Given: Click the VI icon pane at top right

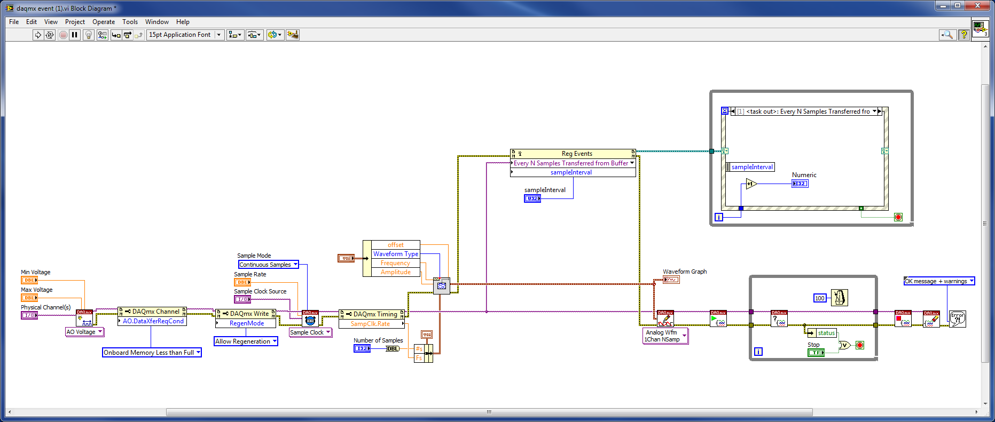Looking at the screenshot, I should click(x=980, y=28).
